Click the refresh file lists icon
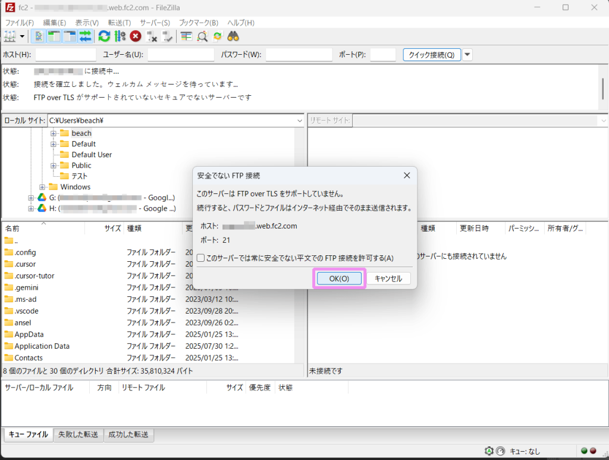 click(104, 36)
